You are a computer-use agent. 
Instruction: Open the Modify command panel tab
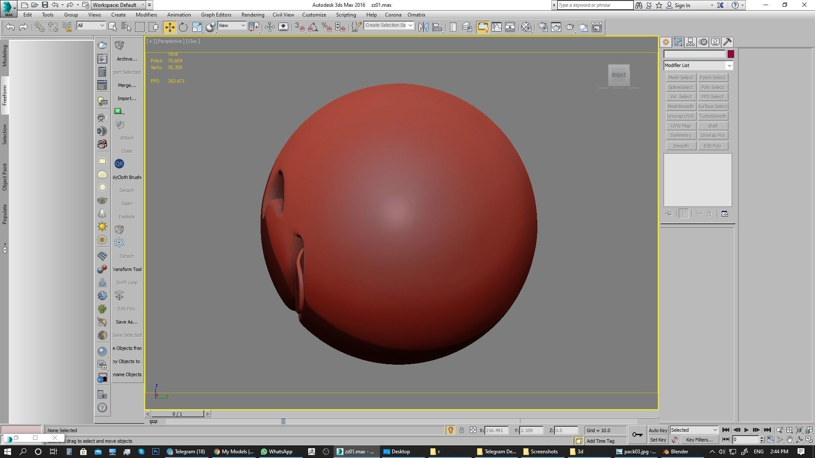click(x=678, y=42)
